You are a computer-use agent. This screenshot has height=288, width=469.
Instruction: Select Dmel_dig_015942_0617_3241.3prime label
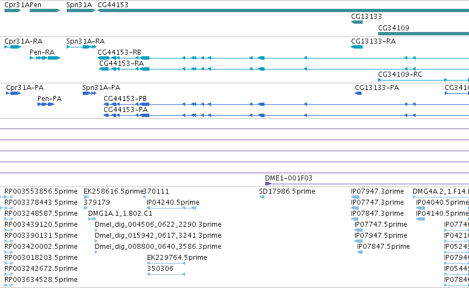pyautogui.click(x=158, y=236)
